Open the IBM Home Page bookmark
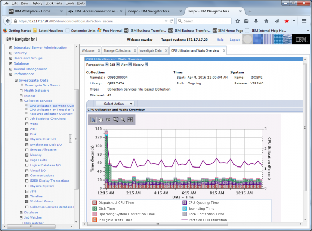Image resolution: width=312 pixels, height=231 pixels. pos(228,31)
